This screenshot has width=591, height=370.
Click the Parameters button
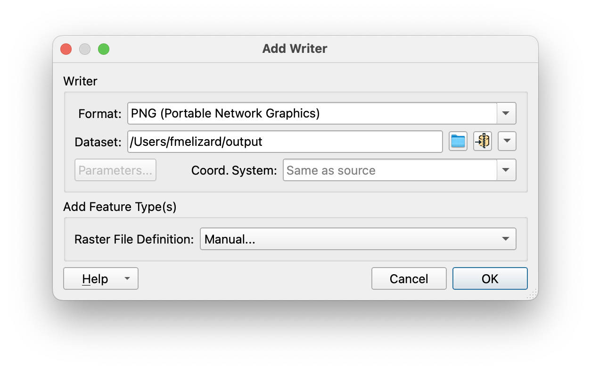115,170
